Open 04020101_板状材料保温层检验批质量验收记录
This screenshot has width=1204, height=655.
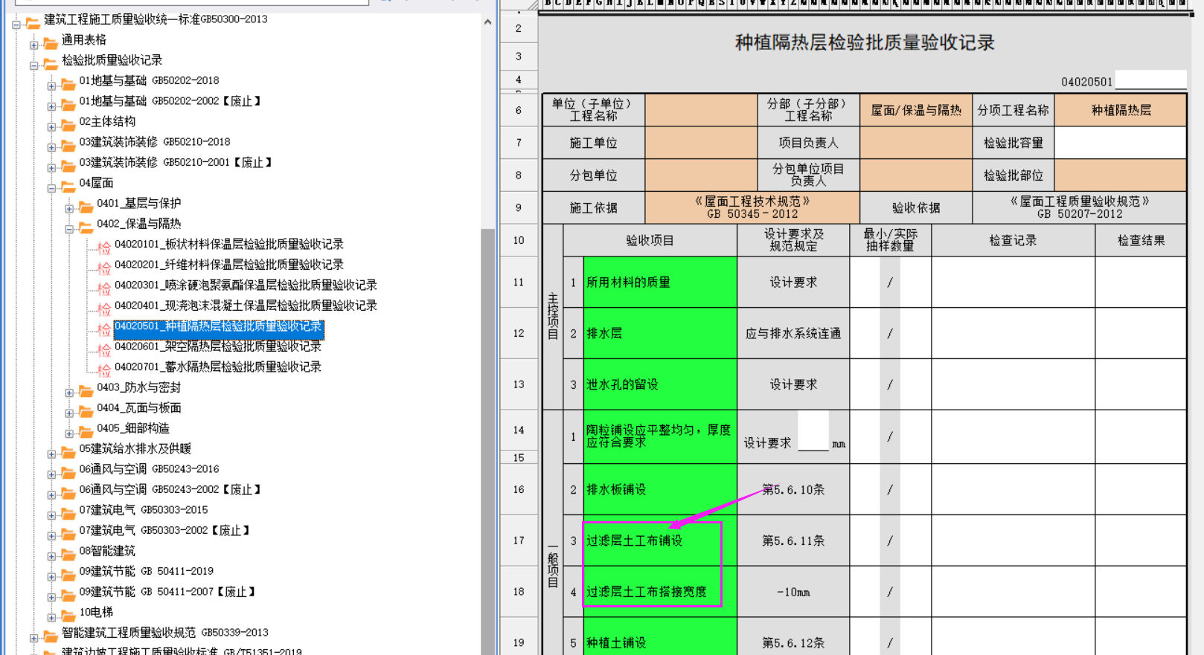click(x=229, y=245)
